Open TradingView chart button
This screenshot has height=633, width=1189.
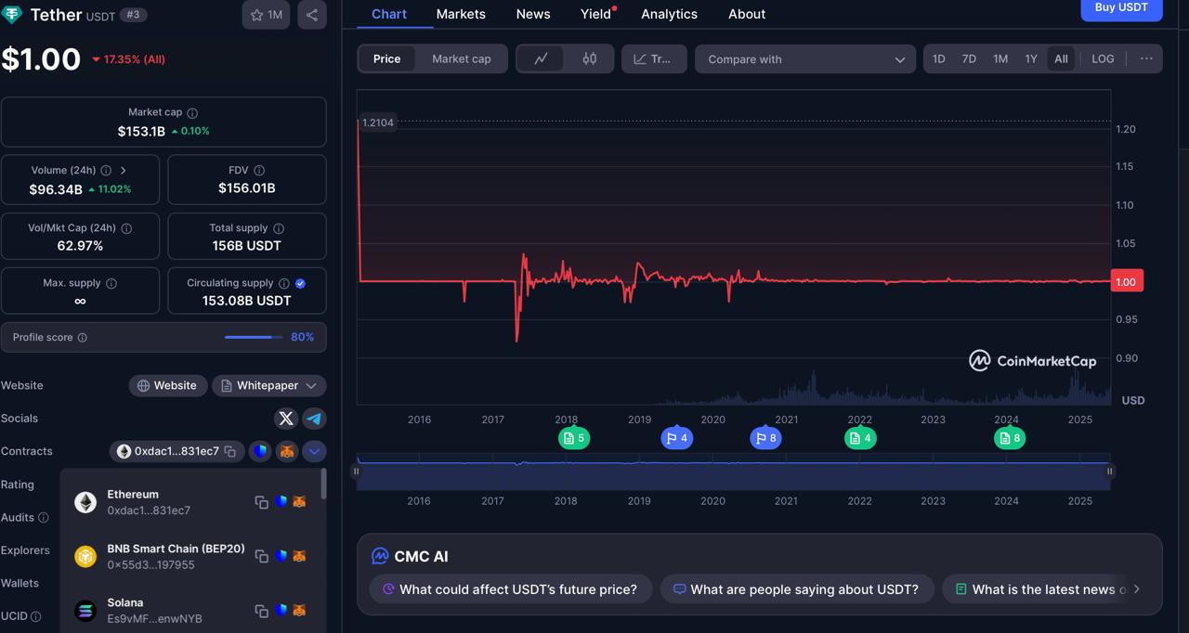tap(654, 58)
